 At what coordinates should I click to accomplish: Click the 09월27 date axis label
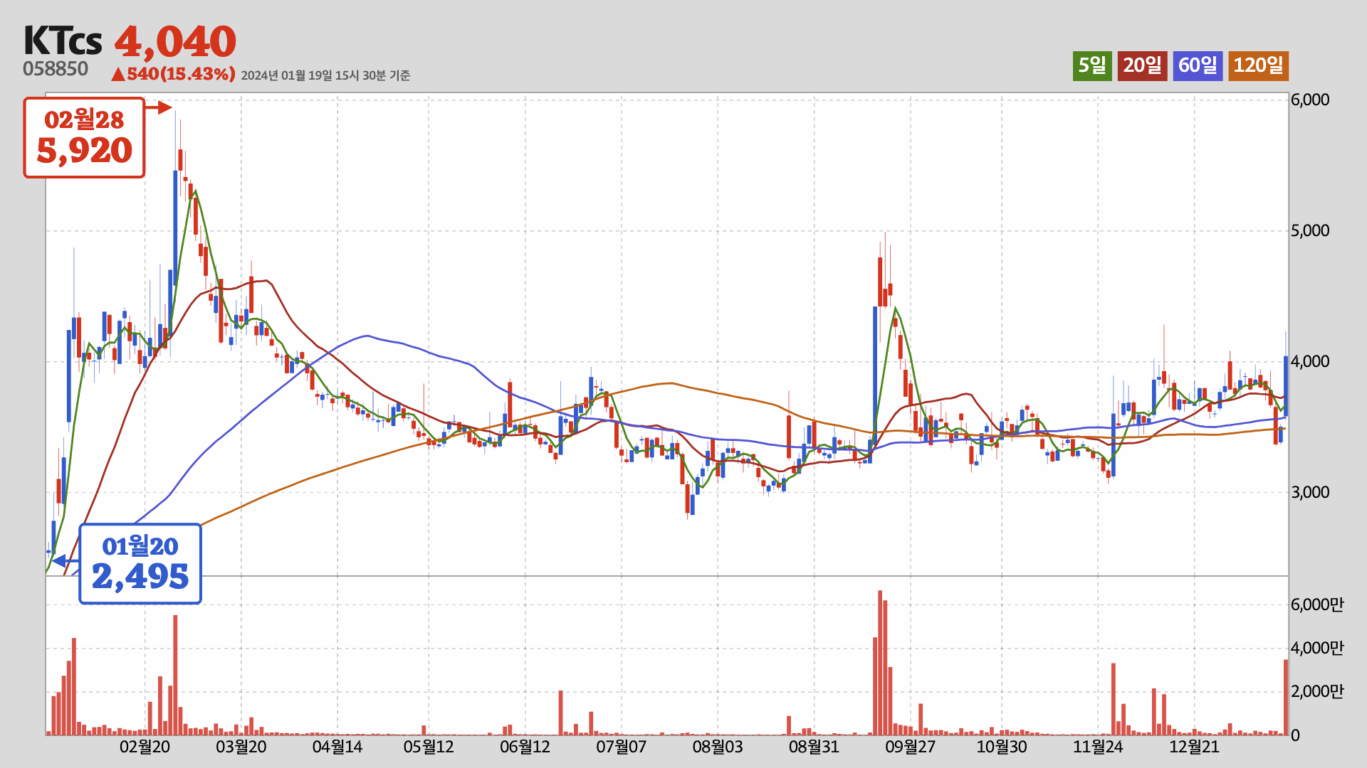[x=910, y=747]
